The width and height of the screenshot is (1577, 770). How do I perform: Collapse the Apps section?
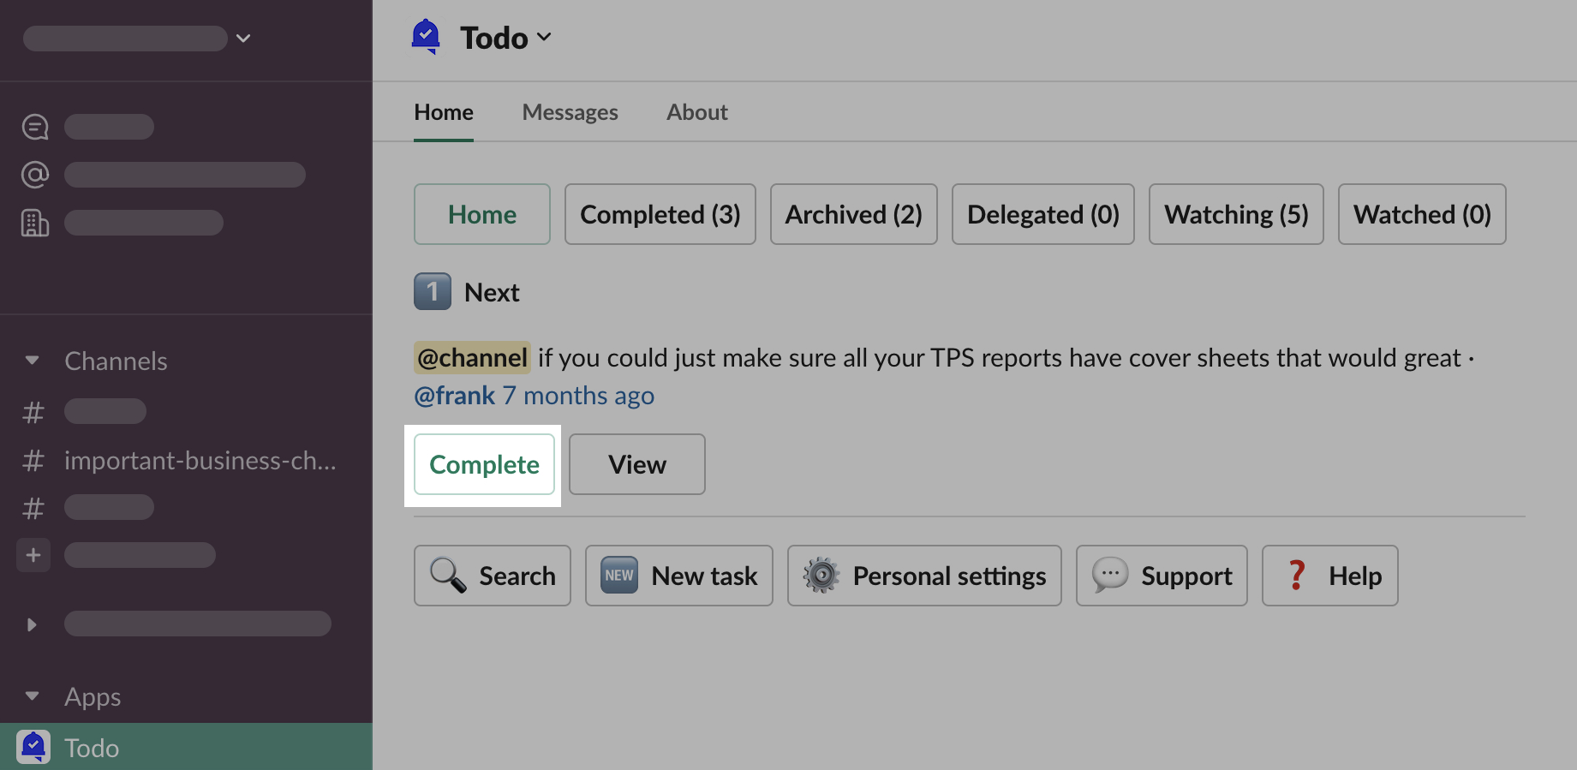pyautogui.click(x=33, y=695)
